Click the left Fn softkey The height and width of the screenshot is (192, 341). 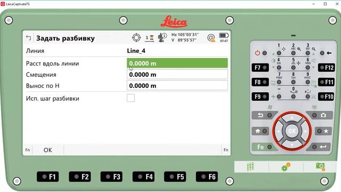28,150
